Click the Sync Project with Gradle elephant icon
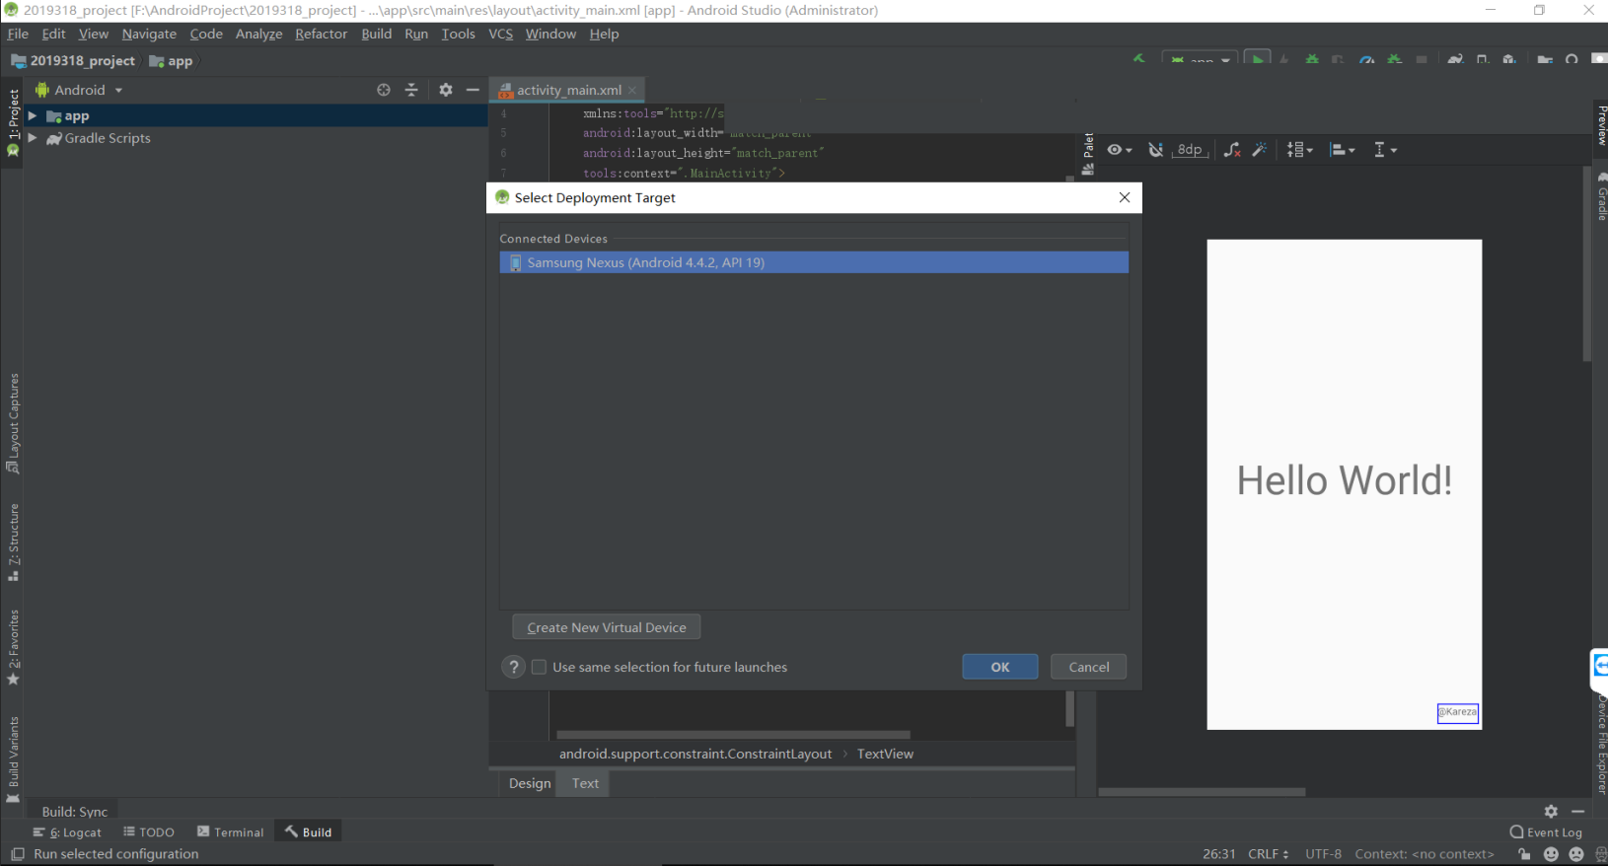 pos(1455,60)
